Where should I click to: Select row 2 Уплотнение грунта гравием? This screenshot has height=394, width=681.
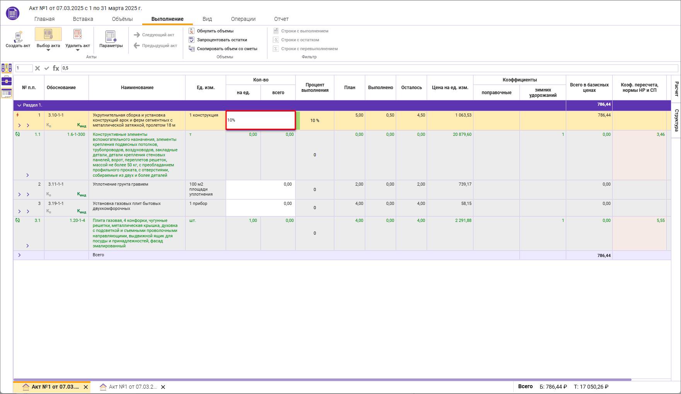[x=120, y=184]
